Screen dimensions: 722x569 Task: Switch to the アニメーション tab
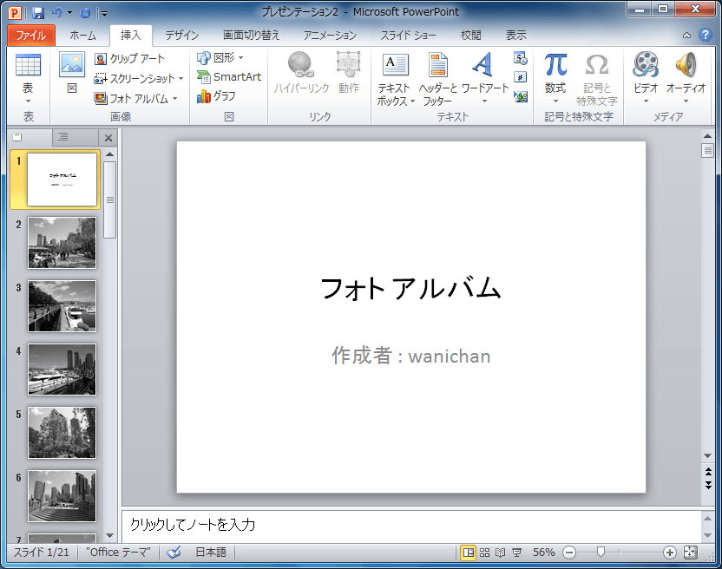point(330,36)
